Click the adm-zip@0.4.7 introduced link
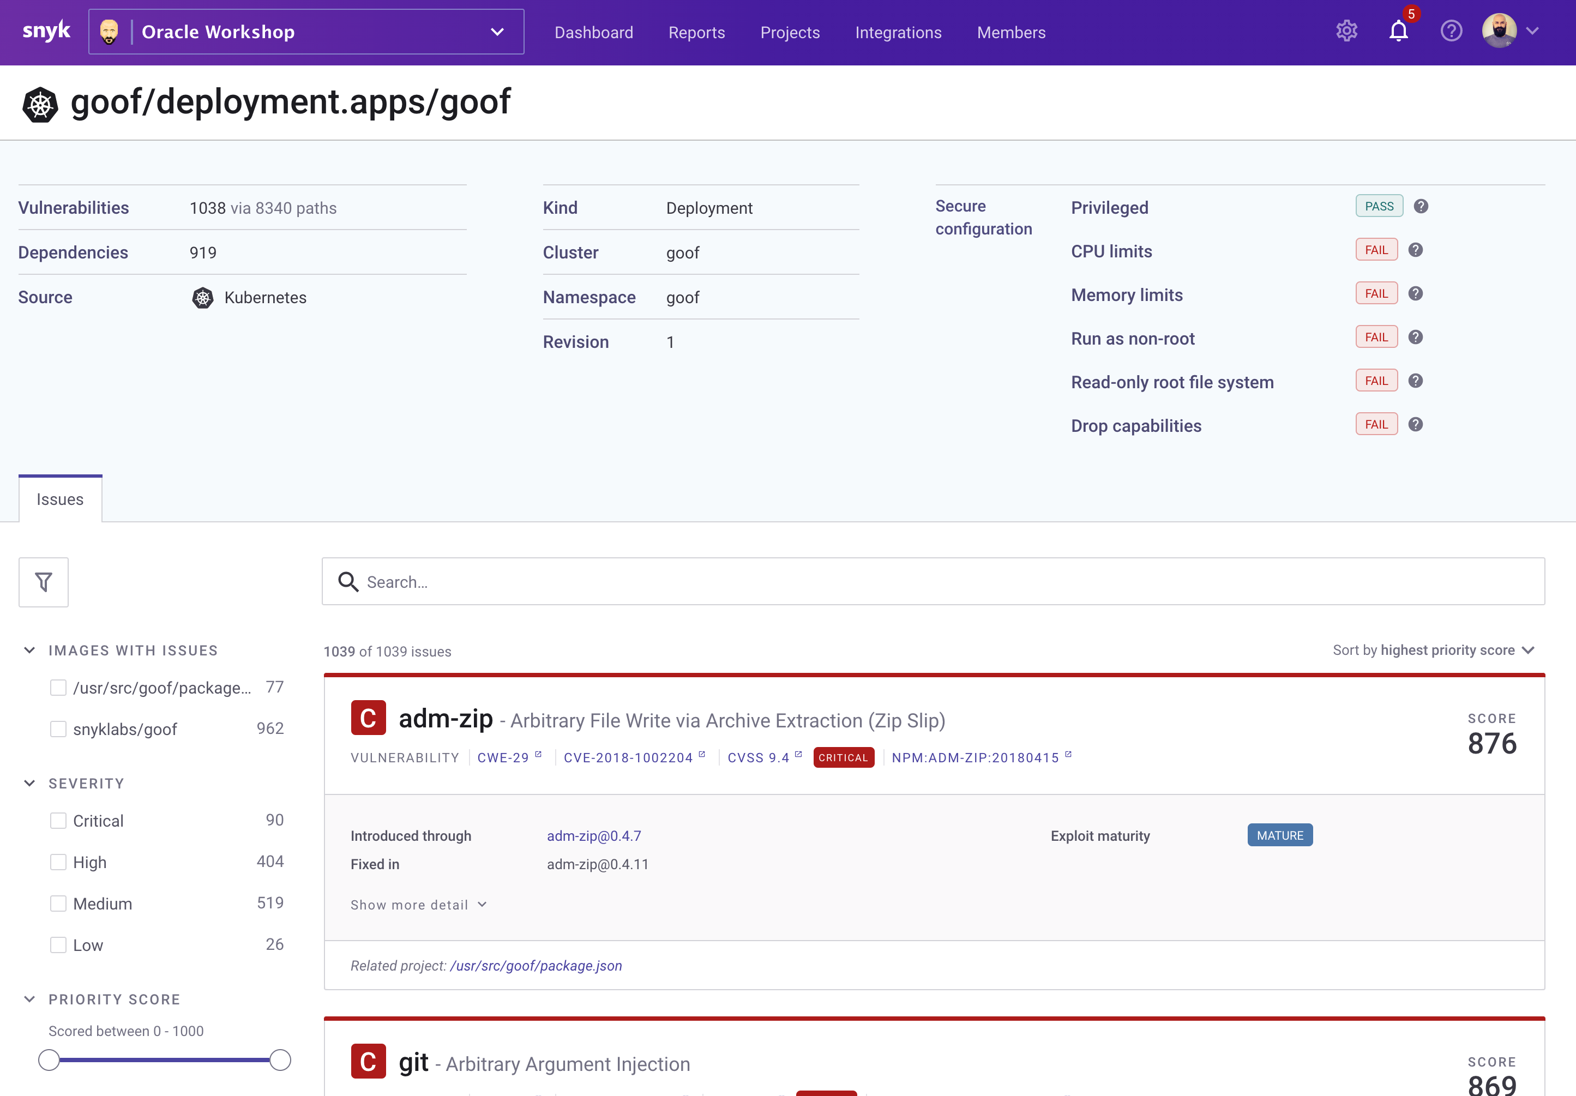The height and width of the screenshot is (1096, 1576). coord(594,835)
